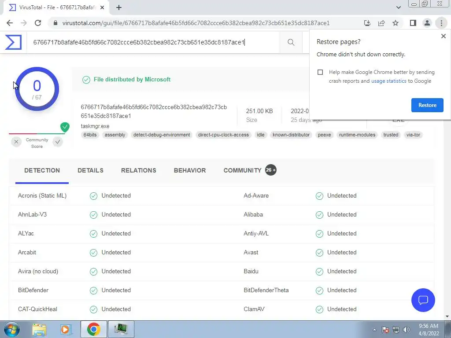Viewport: 451px width, 338px height.
Task: Click the Undetected check icon for ALYac
Action: 93,234
